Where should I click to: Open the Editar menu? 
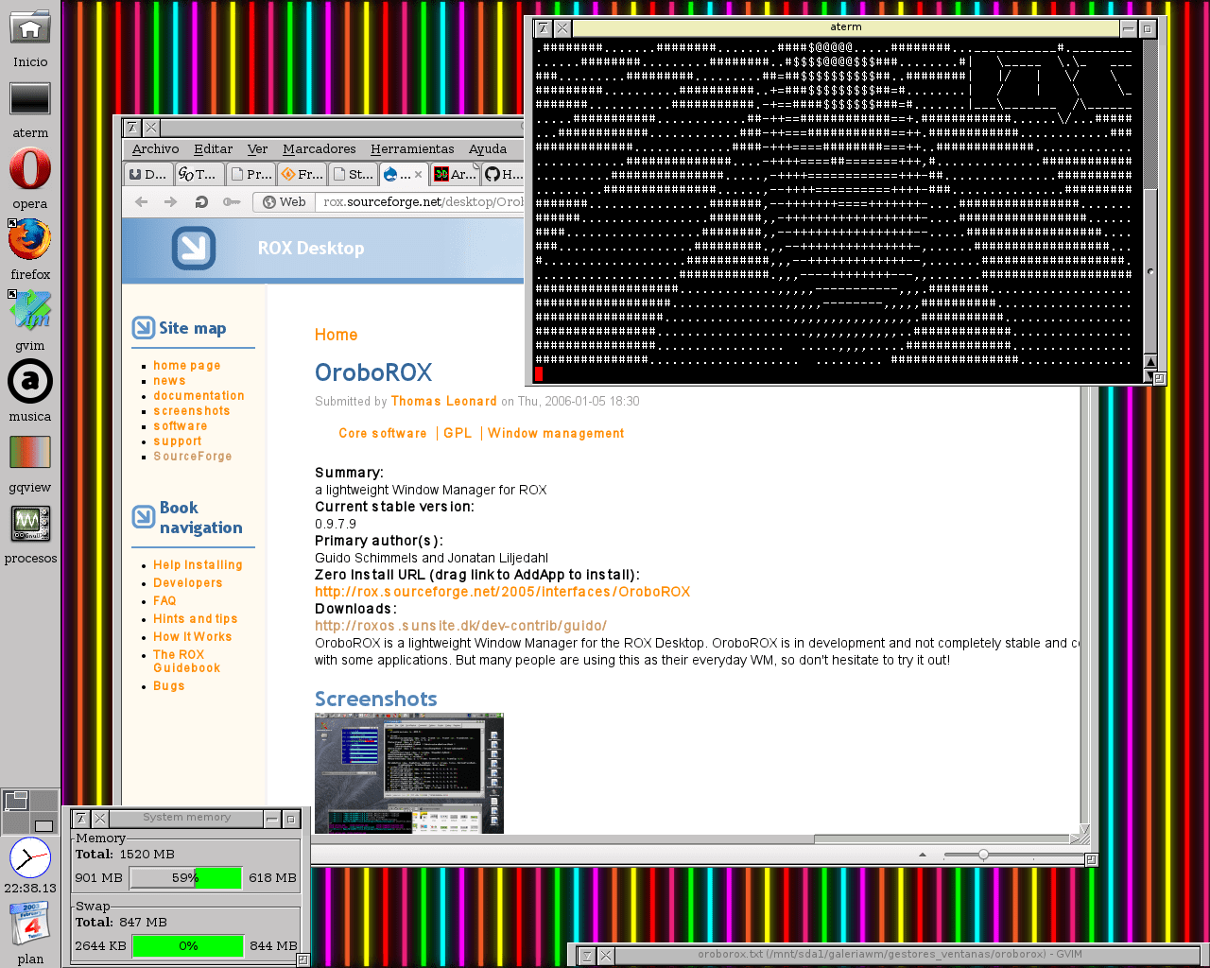[x=213, y=149]
